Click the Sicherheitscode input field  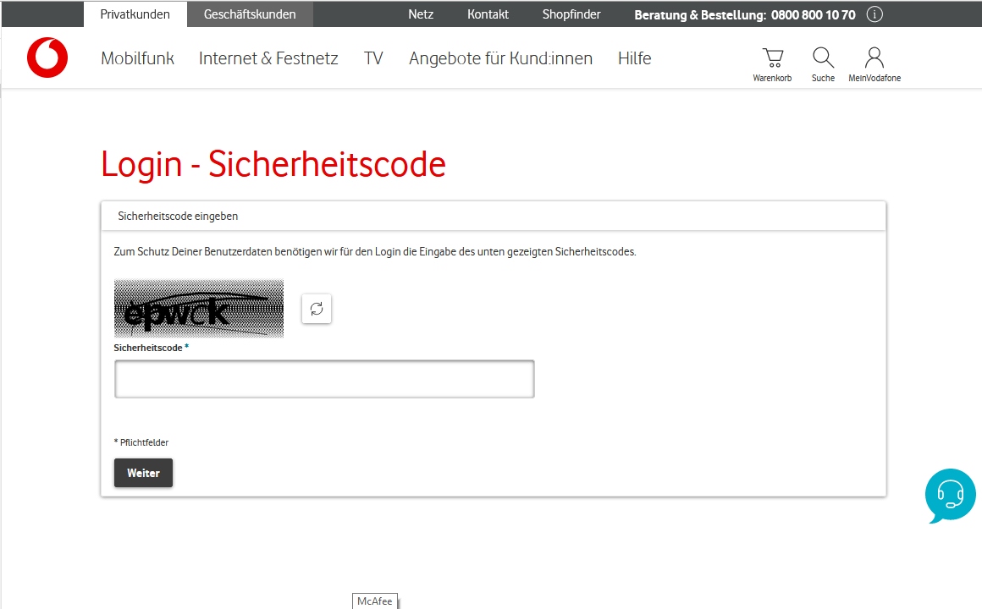tap(324, 379)
